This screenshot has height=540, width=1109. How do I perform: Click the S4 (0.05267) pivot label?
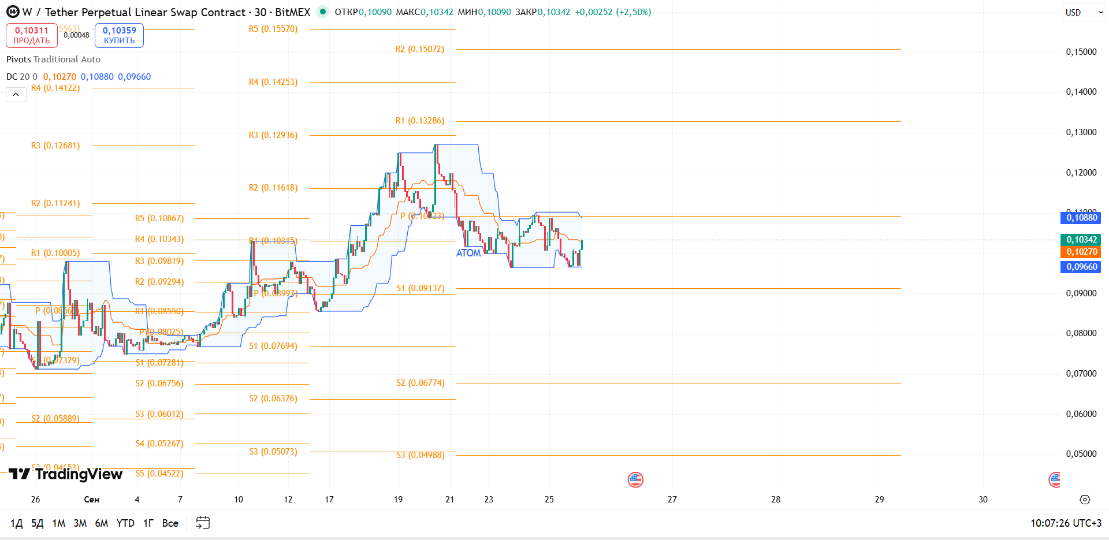159,444
